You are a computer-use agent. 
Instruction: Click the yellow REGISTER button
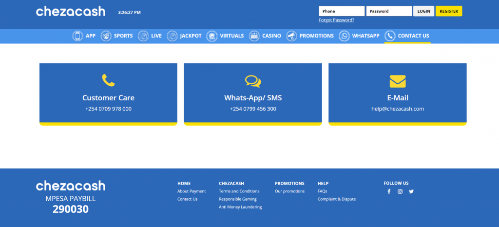click(449, 11)
